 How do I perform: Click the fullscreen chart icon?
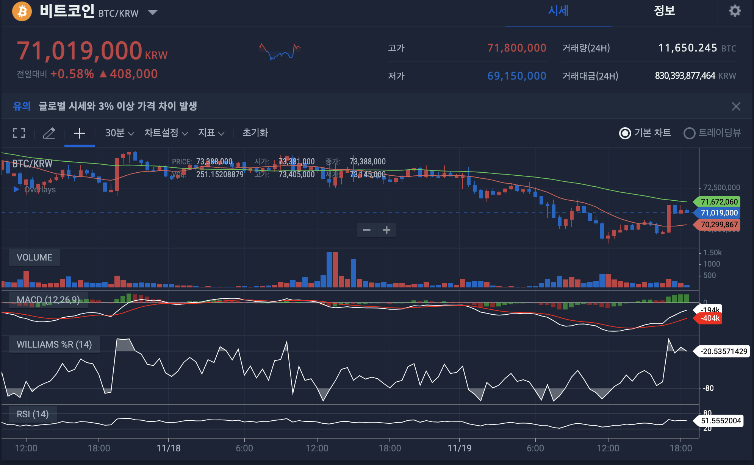point(19,133)
